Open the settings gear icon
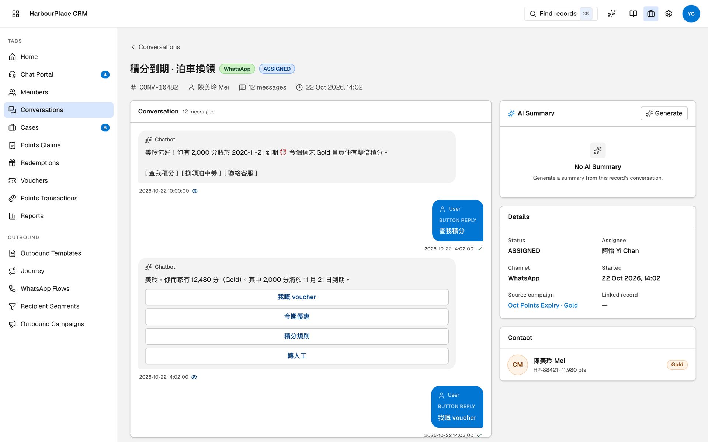 click(669, 14)
